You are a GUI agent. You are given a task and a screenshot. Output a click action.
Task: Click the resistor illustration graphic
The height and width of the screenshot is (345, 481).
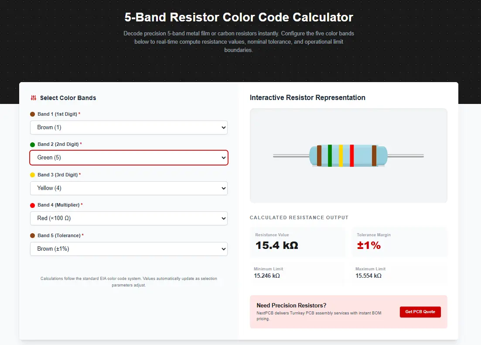[x=348, y=156]
